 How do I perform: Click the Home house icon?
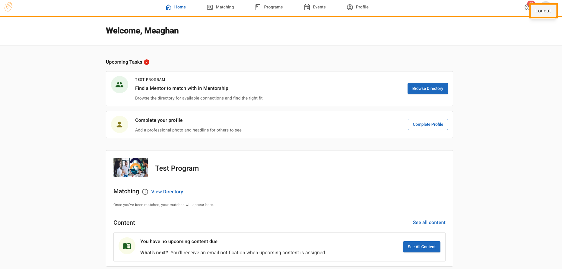[168, 7]
